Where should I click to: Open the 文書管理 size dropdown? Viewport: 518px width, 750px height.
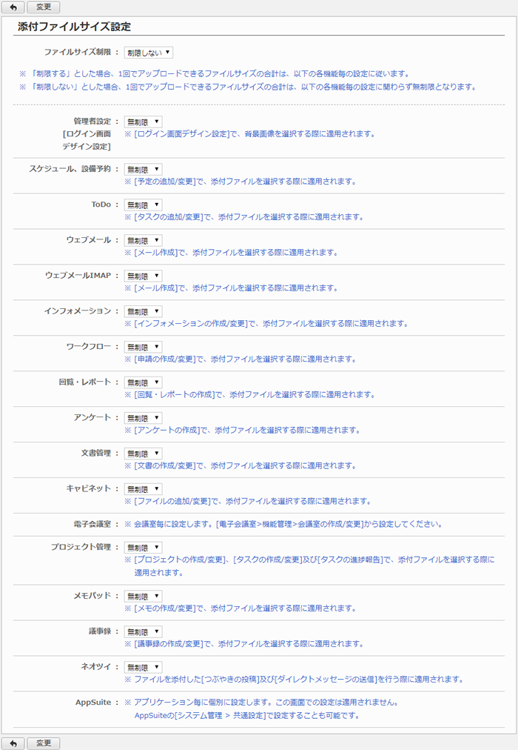point(143,454)
